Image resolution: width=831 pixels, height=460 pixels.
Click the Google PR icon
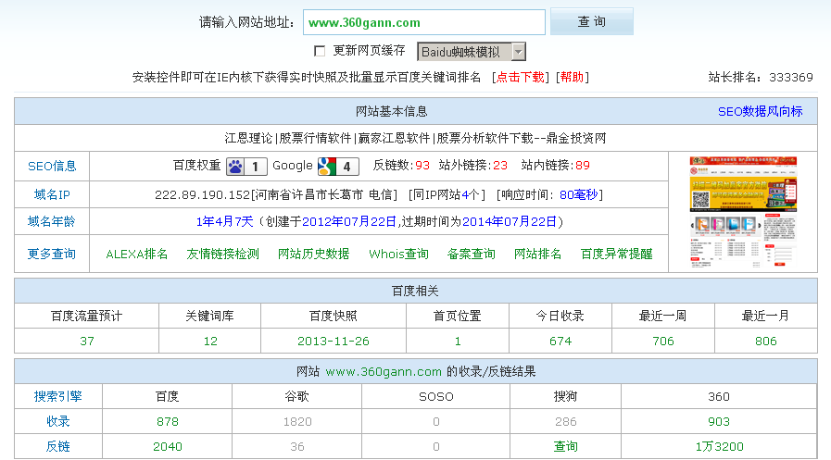[338, 167]
